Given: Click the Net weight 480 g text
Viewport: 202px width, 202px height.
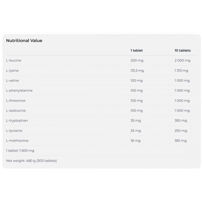Looking at the screenshot, I should click(32, 161).
